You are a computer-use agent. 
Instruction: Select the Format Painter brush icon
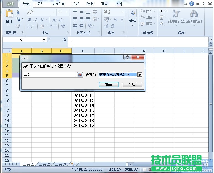click(x=18, y=26)
